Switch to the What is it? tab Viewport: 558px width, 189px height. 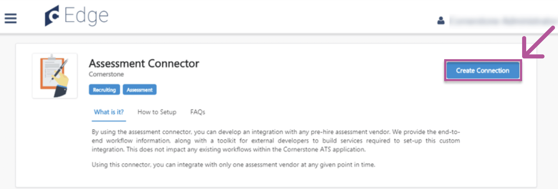(x=109, y=112)
